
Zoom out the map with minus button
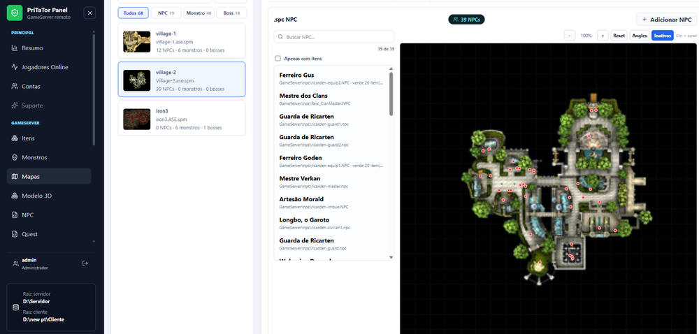[x=569, y=36]
